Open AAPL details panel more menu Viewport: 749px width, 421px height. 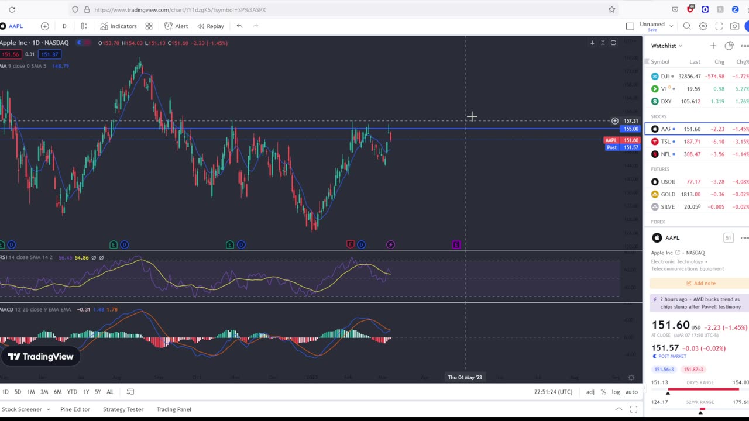coord(744,238)
